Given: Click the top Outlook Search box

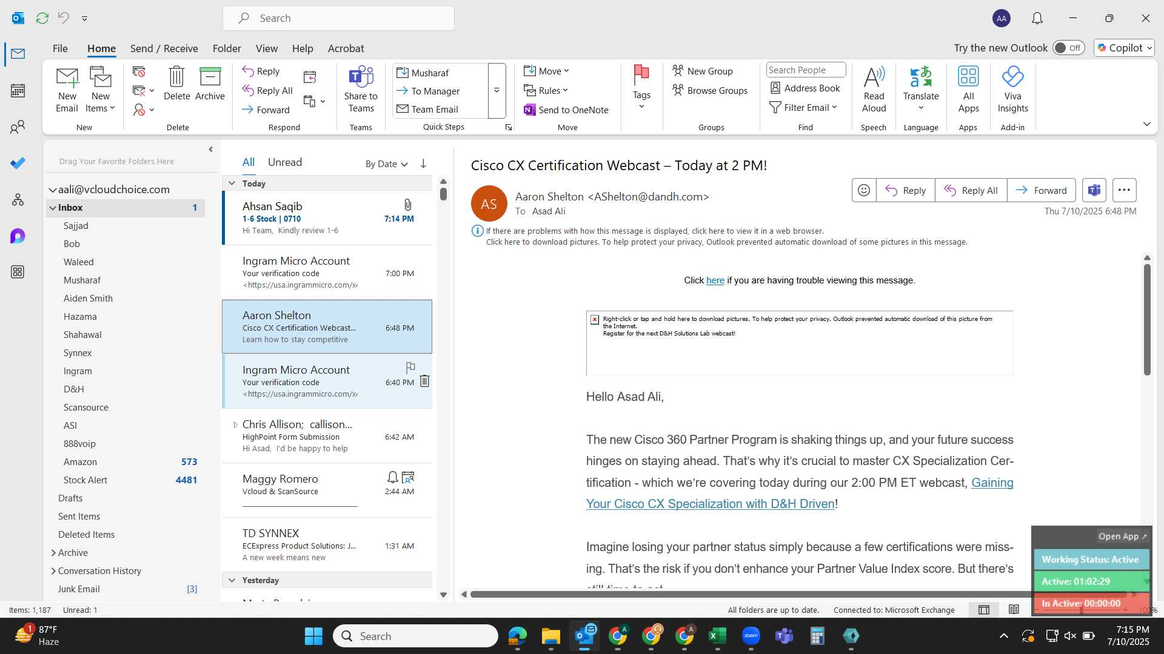Looking at the screenshot, I should pyautogui.click(x=338, y=18).
